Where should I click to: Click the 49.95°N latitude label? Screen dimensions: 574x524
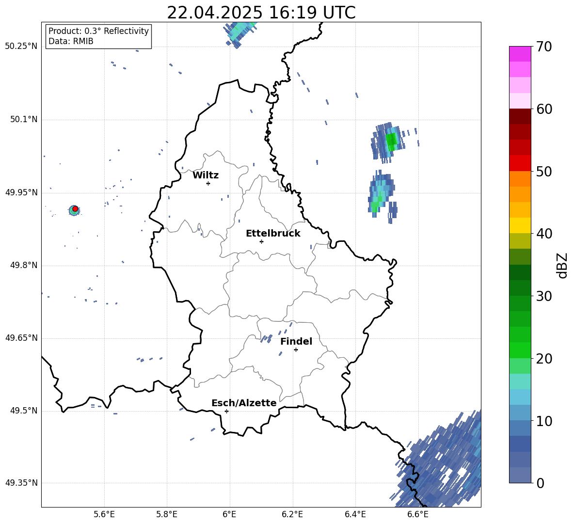21,192
